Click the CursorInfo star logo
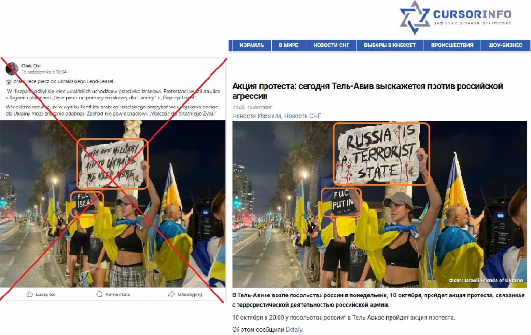Viewport: 531px width, 335px height. (415, 17)
